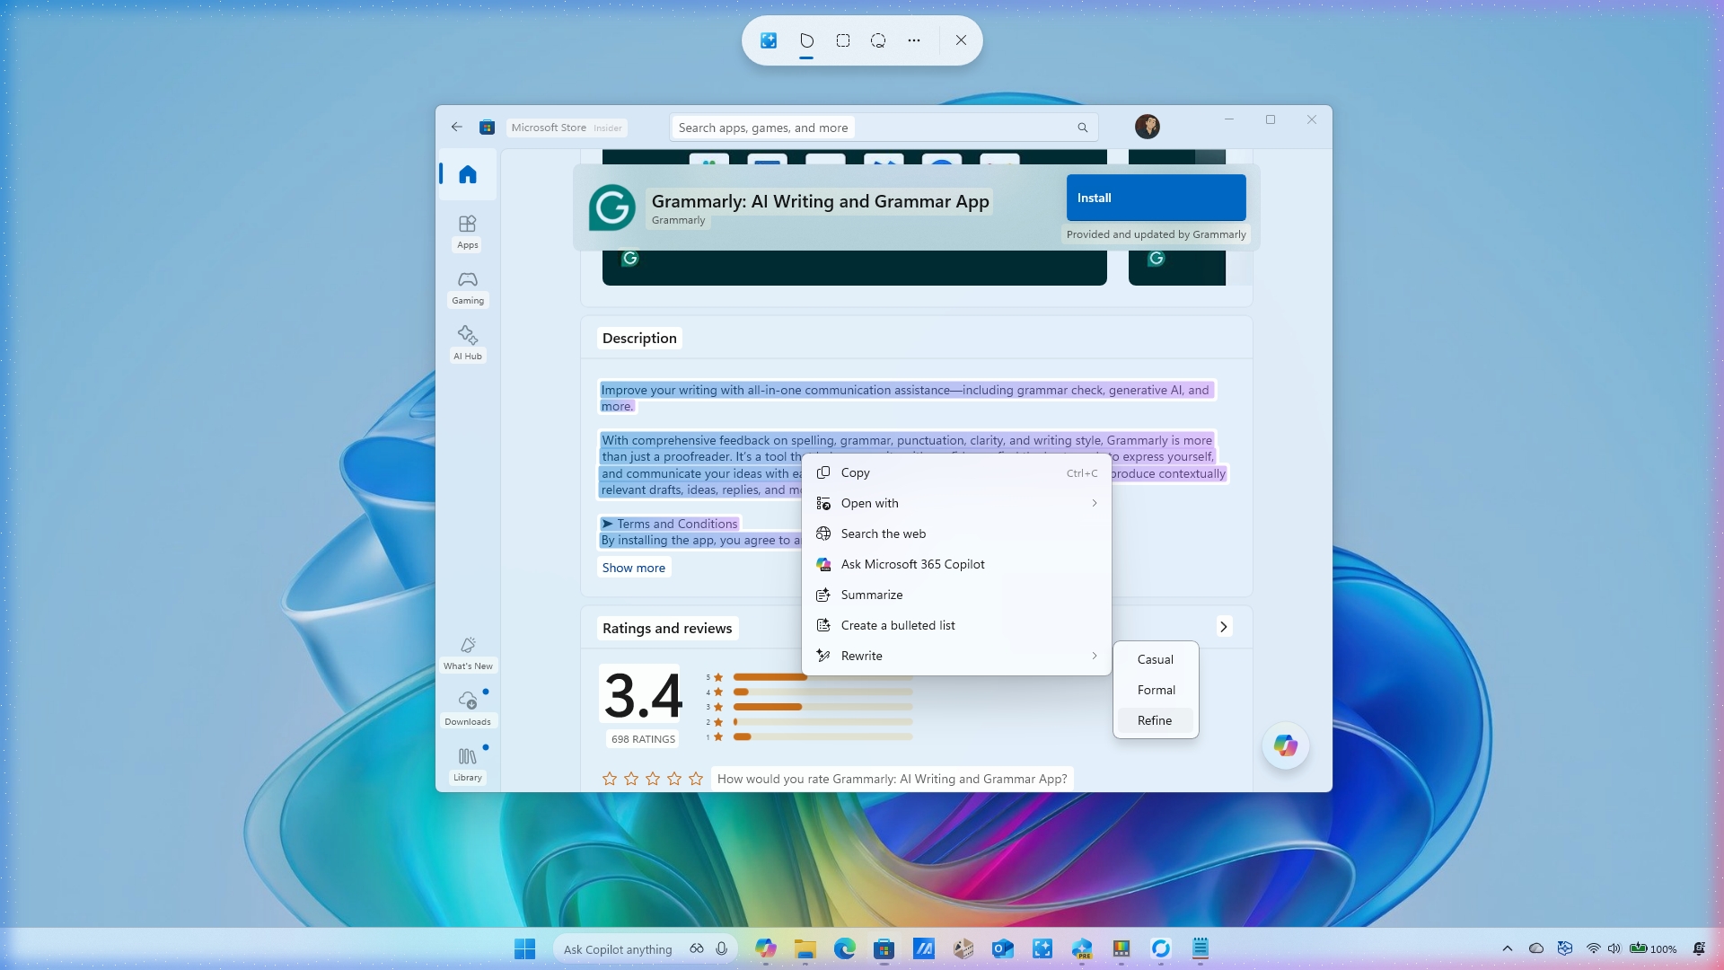
Task: Select the rectangle selection tool in the top toolbar
Action: tap(842, 40)
